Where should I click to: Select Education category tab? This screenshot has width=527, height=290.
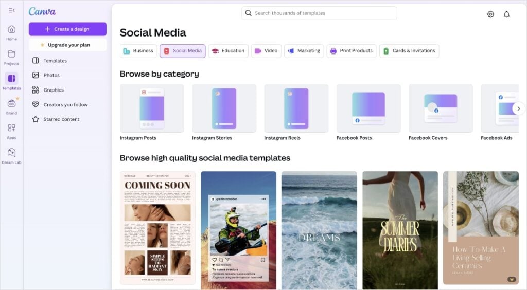pos(228,51)
